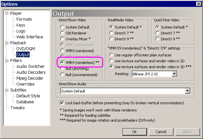This screenshot has width=203, height=139.
Task: Toggle Lock back-buffer before presenting checkbox
Action: [63, 103]
